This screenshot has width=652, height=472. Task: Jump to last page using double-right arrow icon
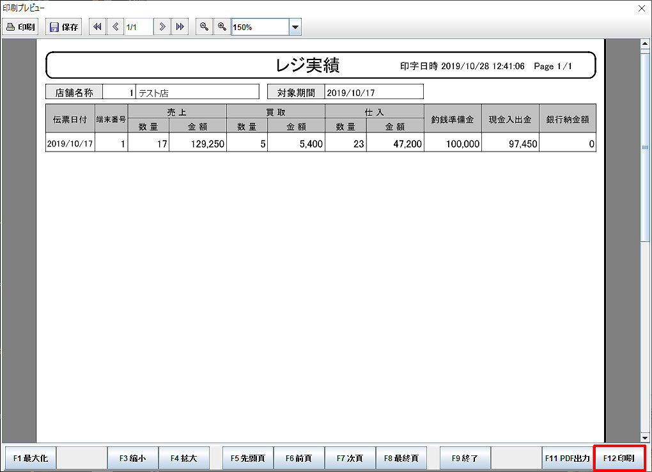[180, 27]
